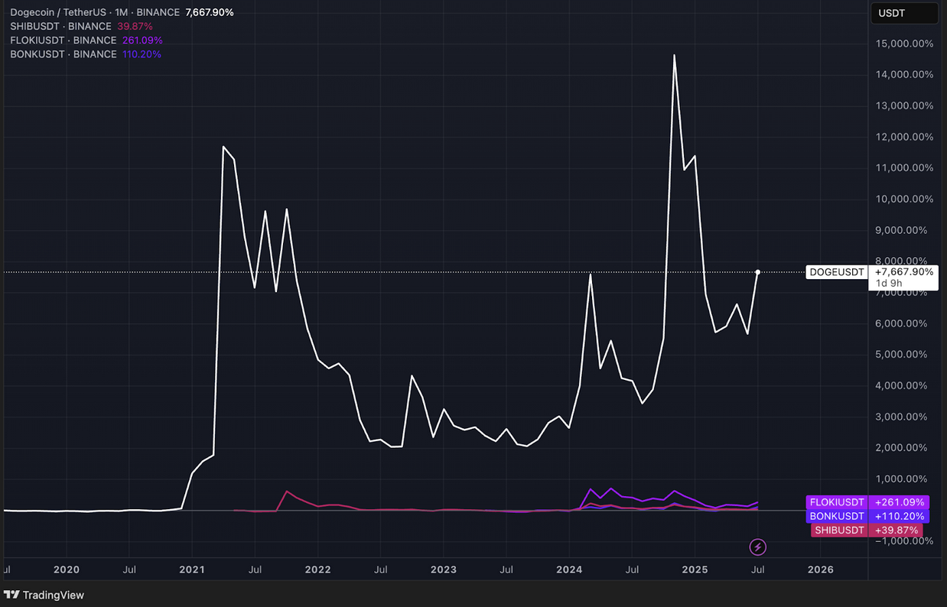Select the BONKUSDT · BINANCE legend entry

(63, 54)
